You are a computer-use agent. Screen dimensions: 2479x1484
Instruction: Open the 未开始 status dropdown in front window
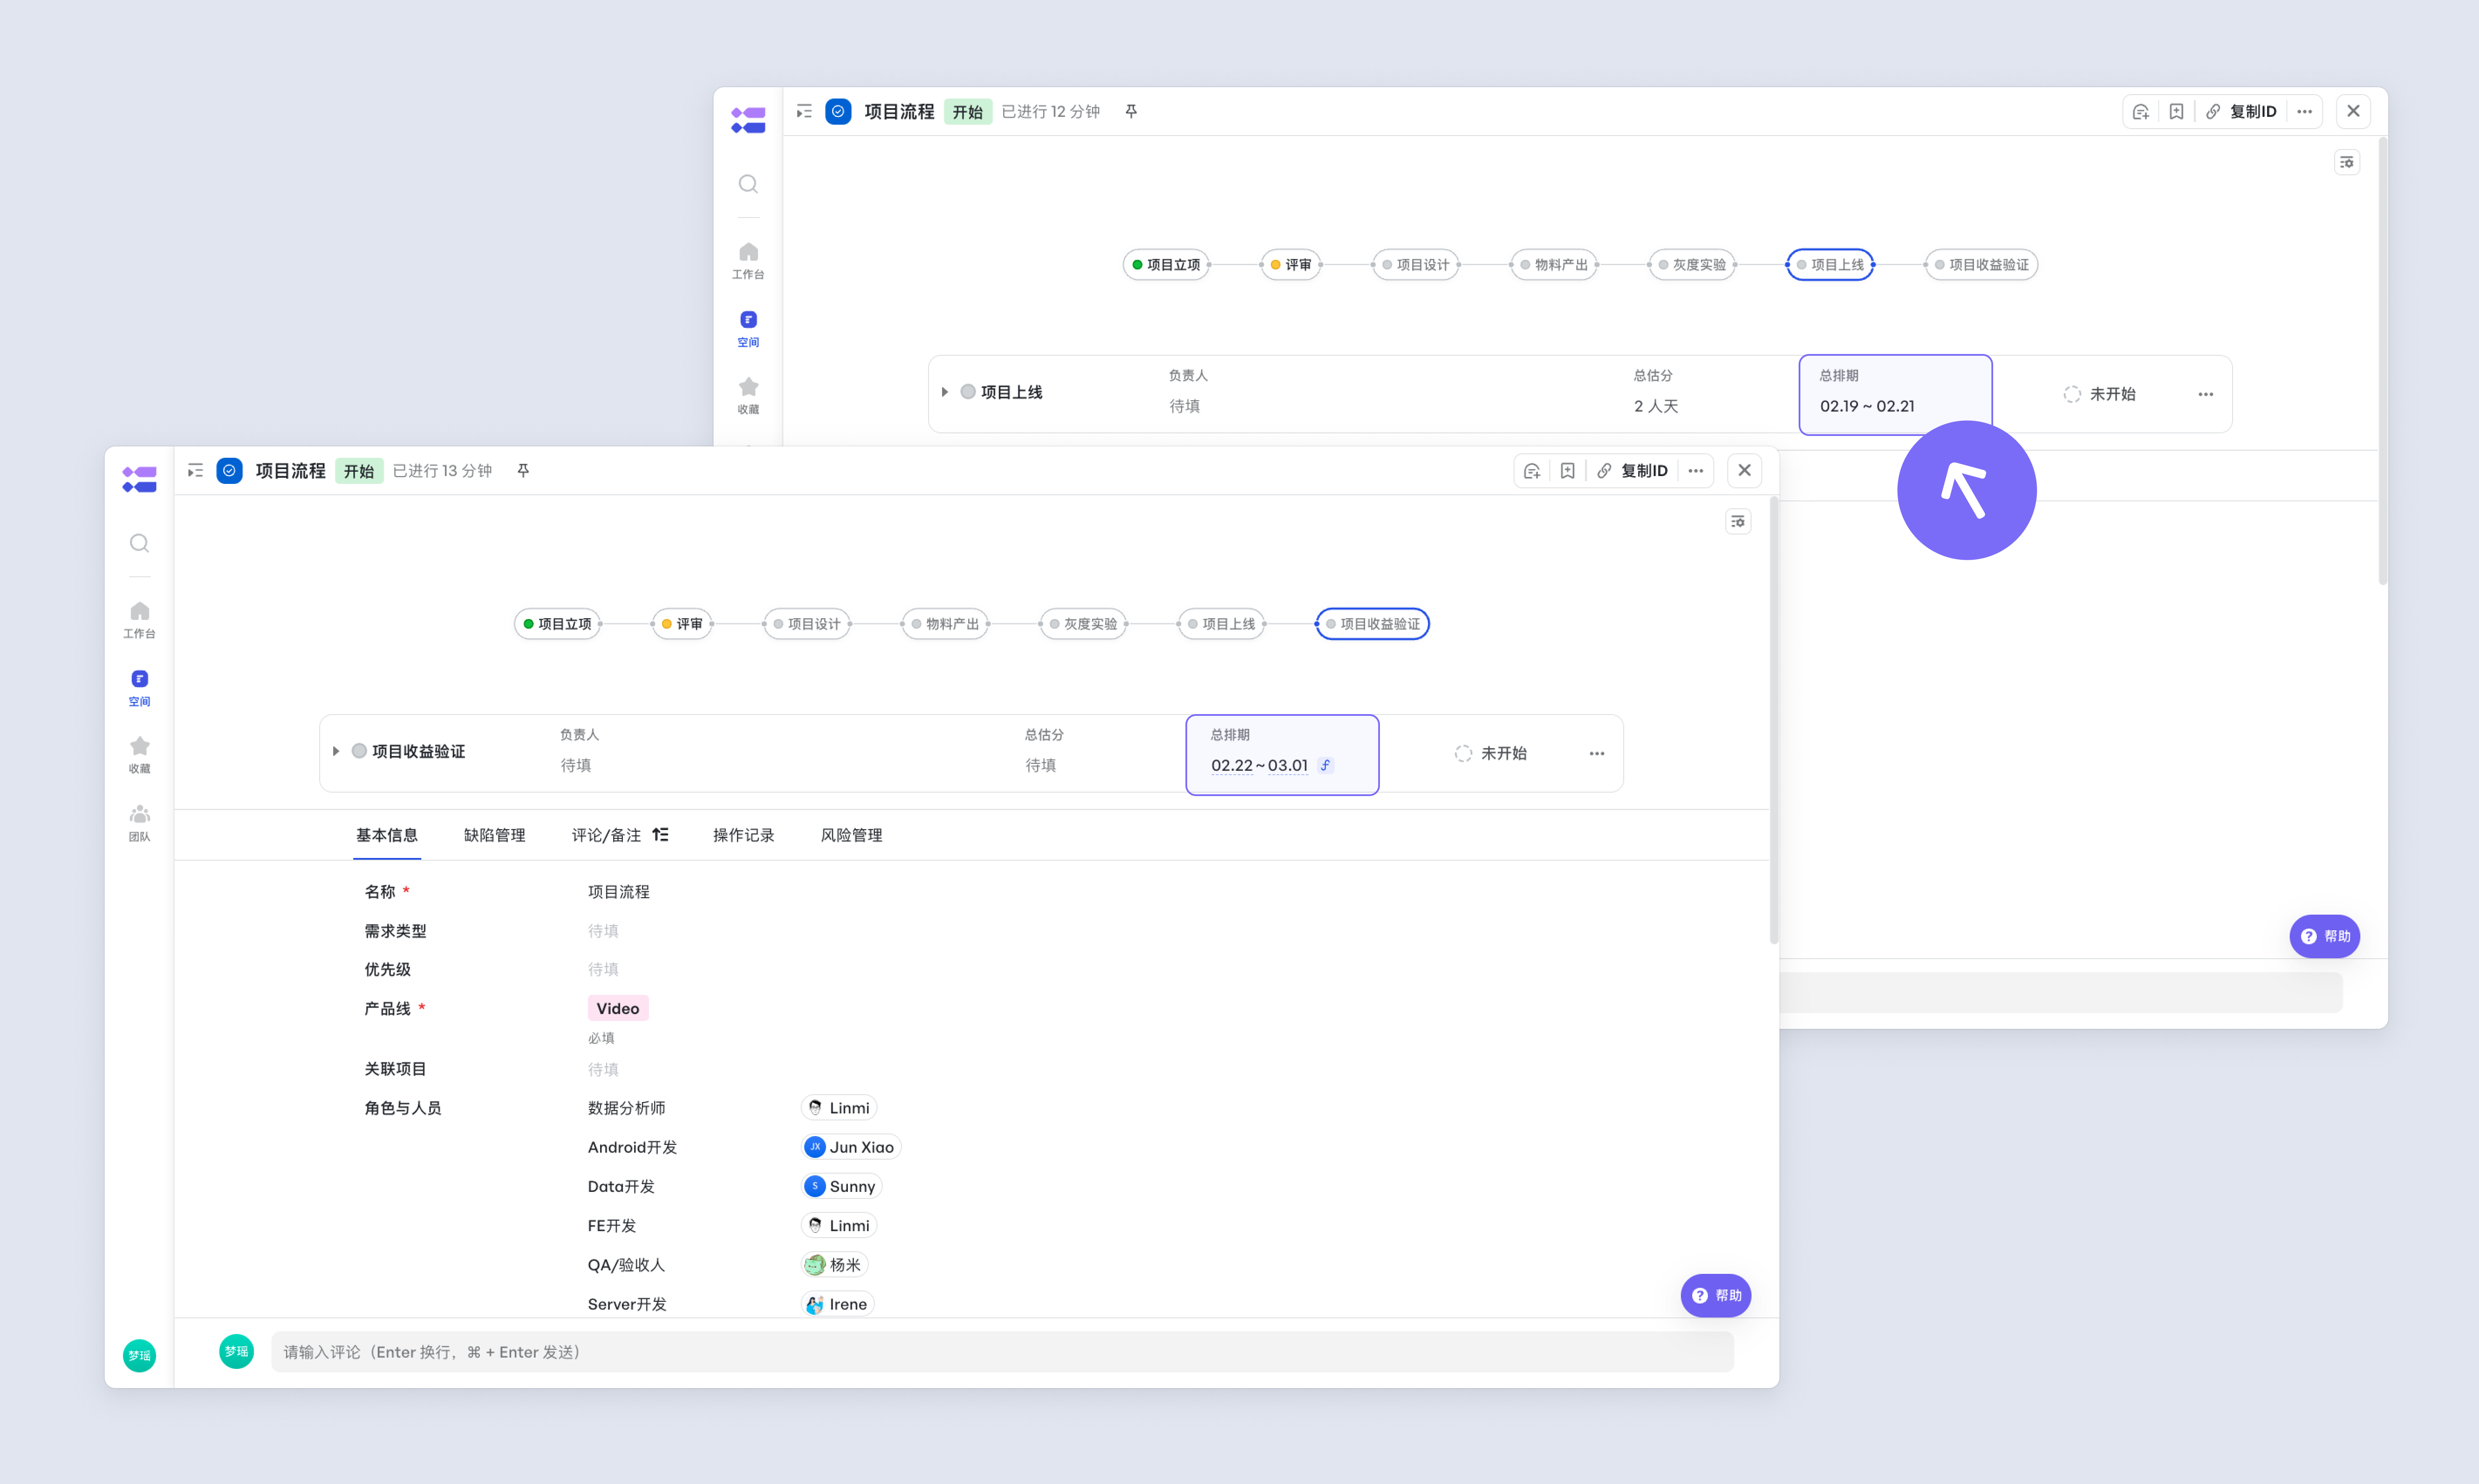coord(1491,753)
